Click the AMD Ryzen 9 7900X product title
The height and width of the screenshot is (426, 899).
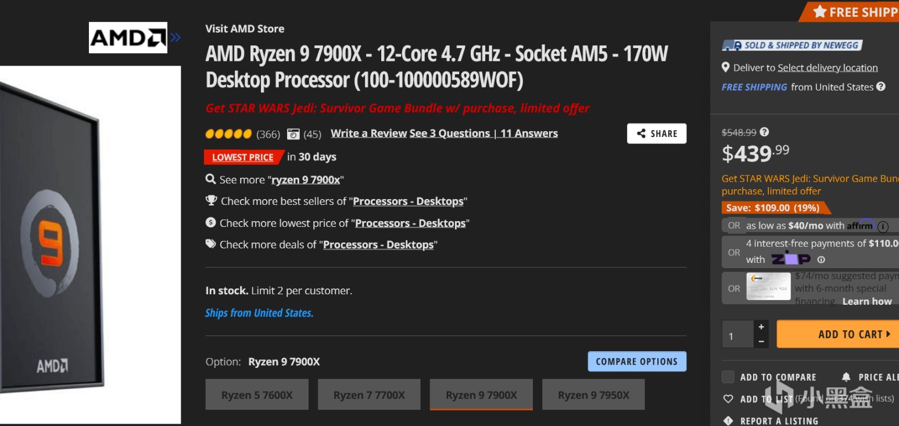tap(437, 67)
